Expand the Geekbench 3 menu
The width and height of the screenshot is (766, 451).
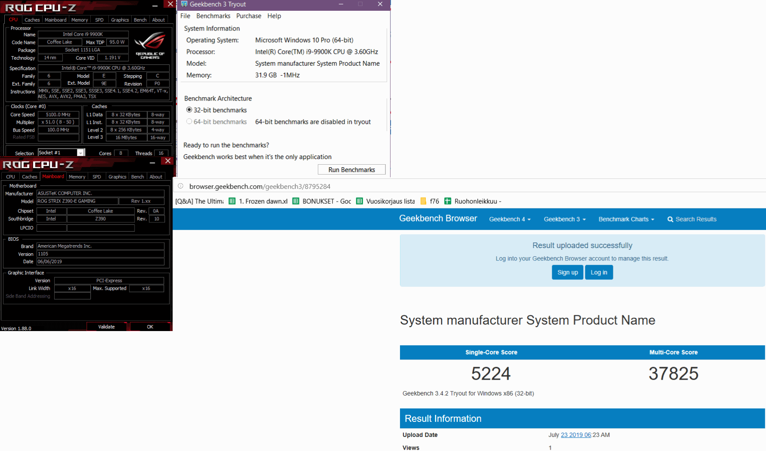pos(565,219)
